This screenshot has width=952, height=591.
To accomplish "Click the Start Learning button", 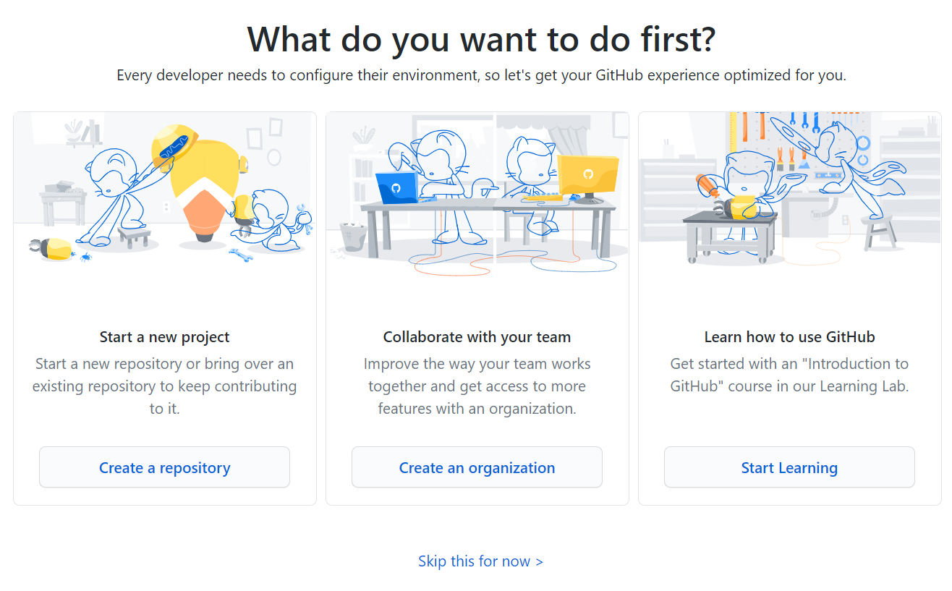I will point(789,467).
